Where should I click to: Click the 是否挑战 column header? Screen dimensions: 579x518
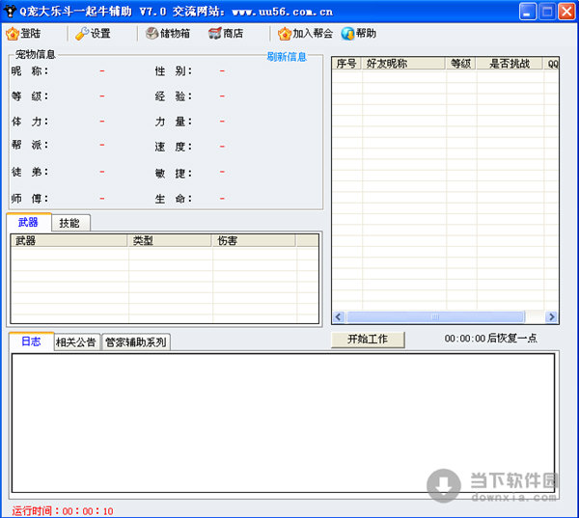point(510,64)
